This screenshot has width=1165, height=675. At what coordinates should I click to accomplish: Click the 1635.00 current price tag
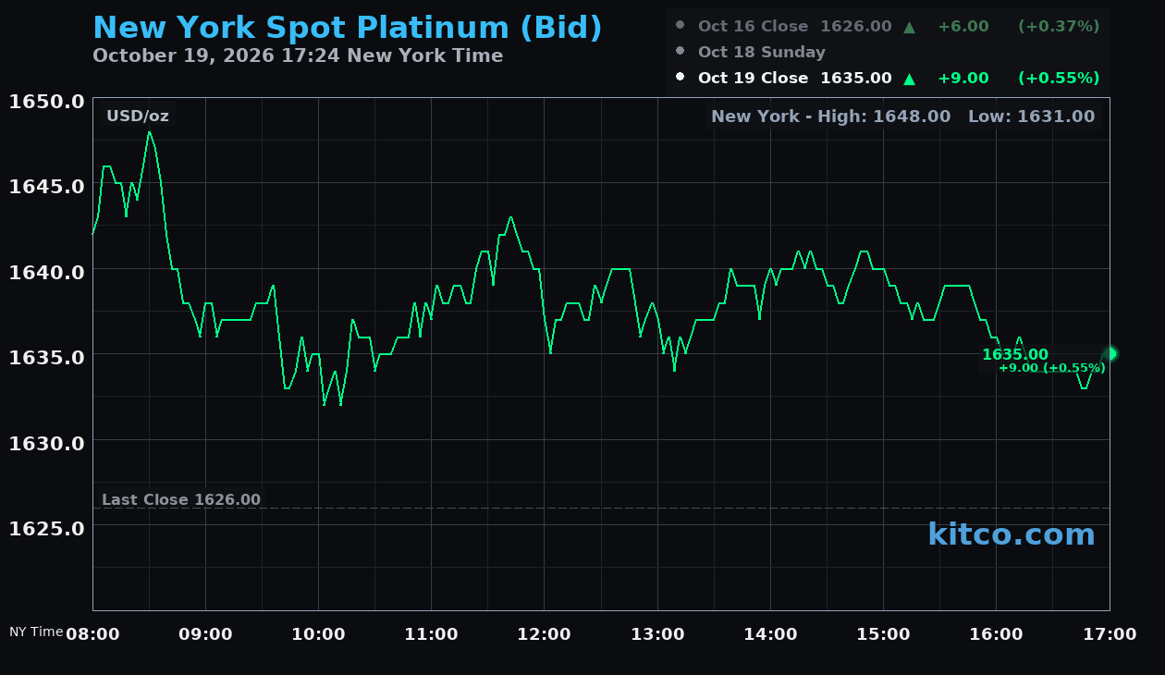point(1015,355)
